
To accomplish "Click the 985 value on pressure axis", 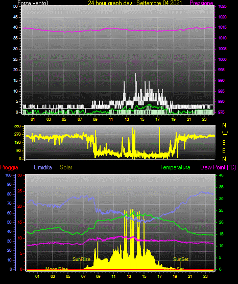I will coord(221,91).
